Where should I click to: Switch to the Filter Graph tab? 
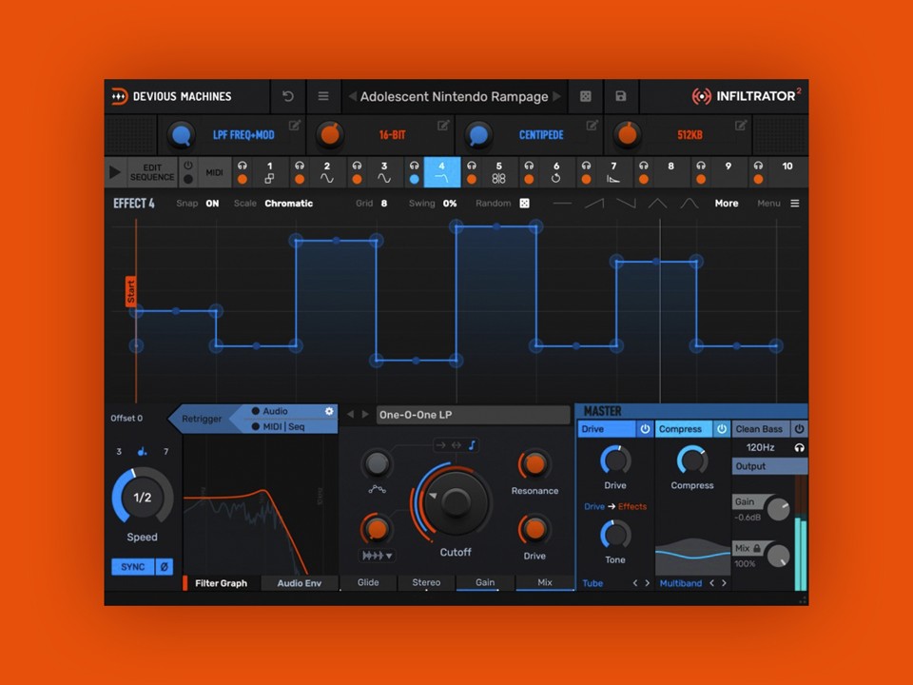pos(221,583)
